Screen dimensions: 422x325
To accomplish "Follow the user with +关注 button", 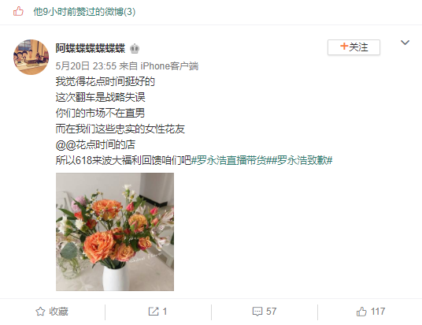I will tap(354, 47).
